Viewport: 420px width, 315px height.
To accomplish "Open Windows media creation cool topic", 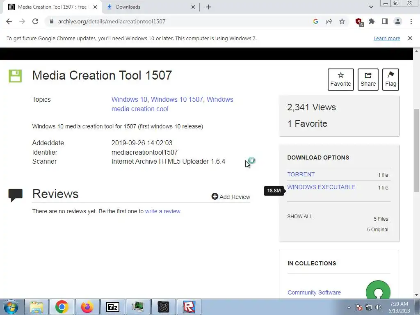I will 172,104.
